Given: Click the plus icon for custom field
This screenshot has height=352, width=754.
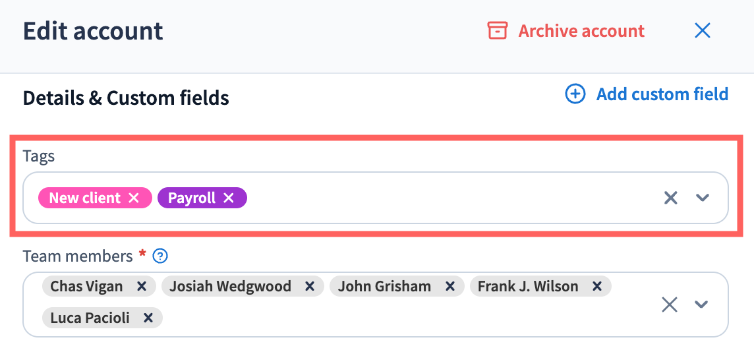Looking at the screenshot, I should [x=575, y=94].
